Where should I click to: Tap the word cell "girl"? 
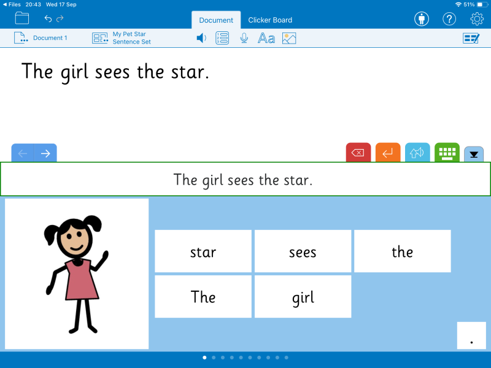click(303, 297)
